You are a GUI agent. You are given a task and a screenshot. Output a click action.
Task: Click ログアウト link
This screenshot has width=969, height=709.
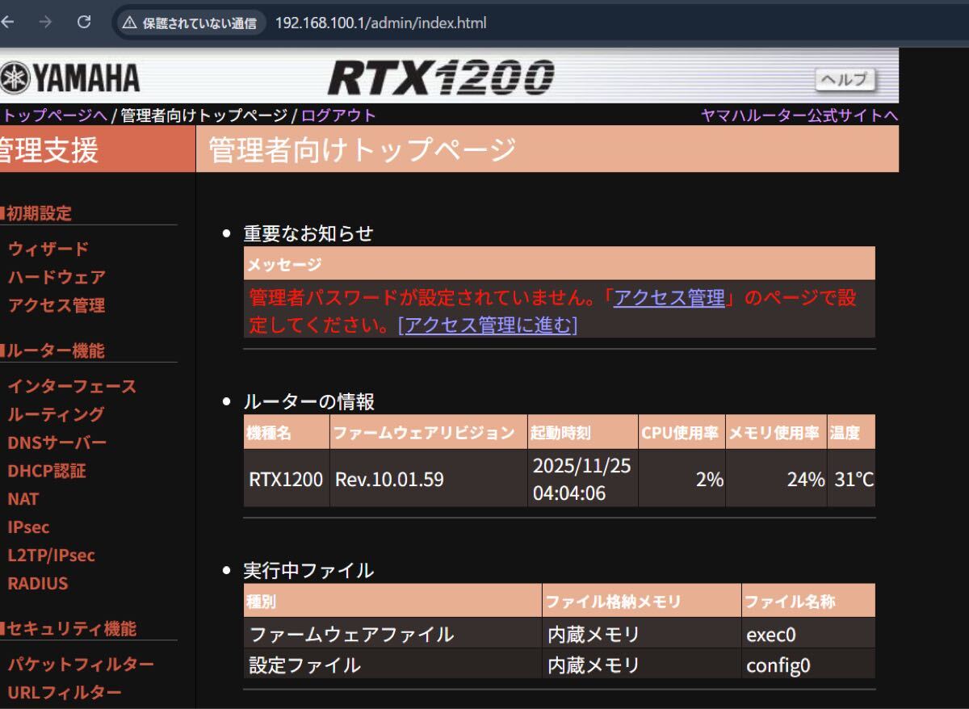pyautogui.click(x=338, y=115)
